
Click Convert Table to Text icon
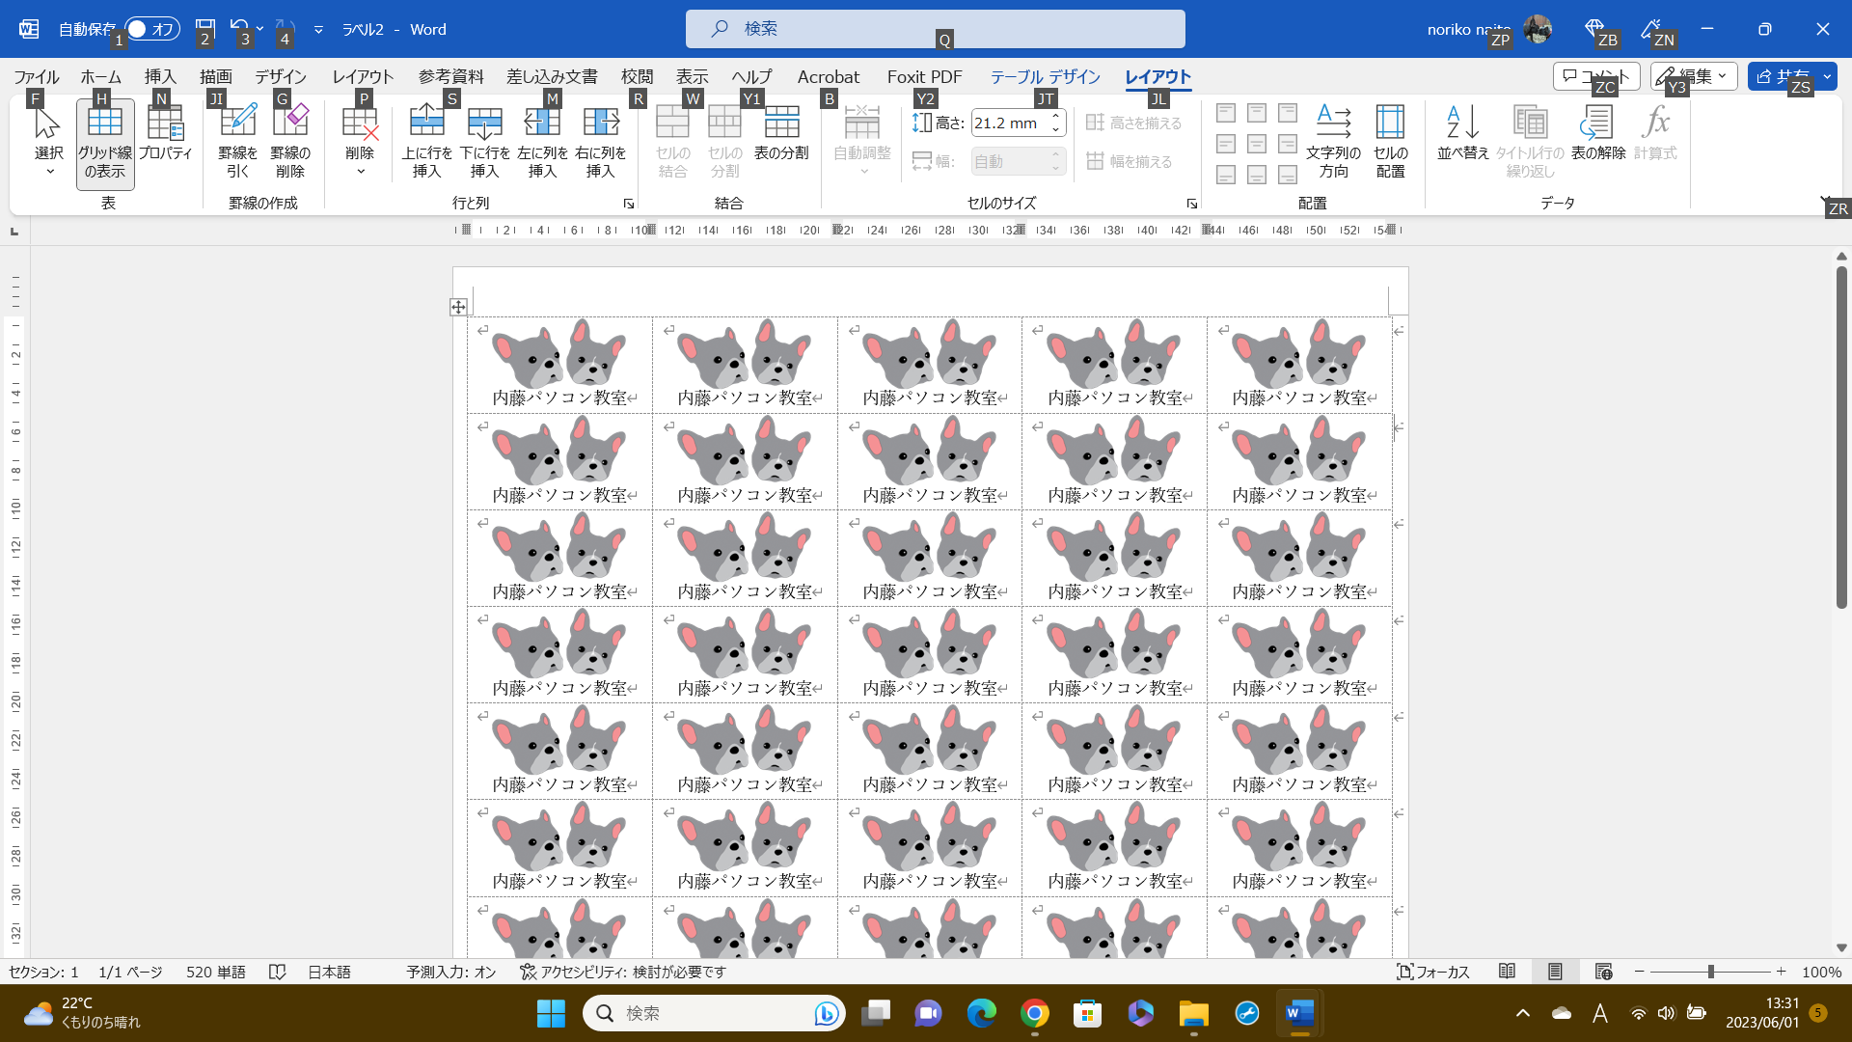point(1597,133)
